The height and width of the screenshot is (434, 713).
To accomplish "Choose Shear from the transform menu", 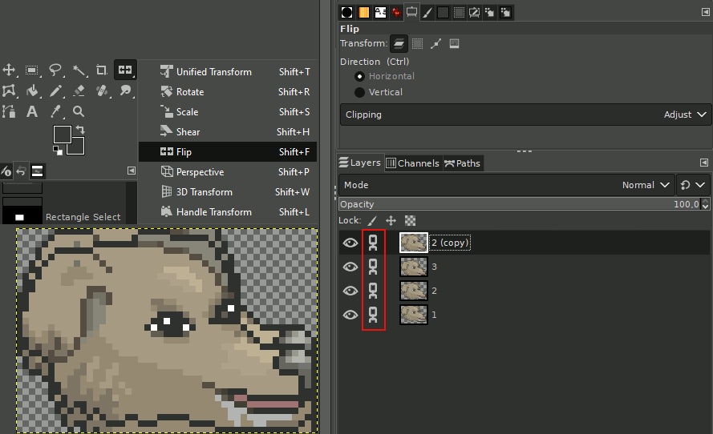I will 228,131.
